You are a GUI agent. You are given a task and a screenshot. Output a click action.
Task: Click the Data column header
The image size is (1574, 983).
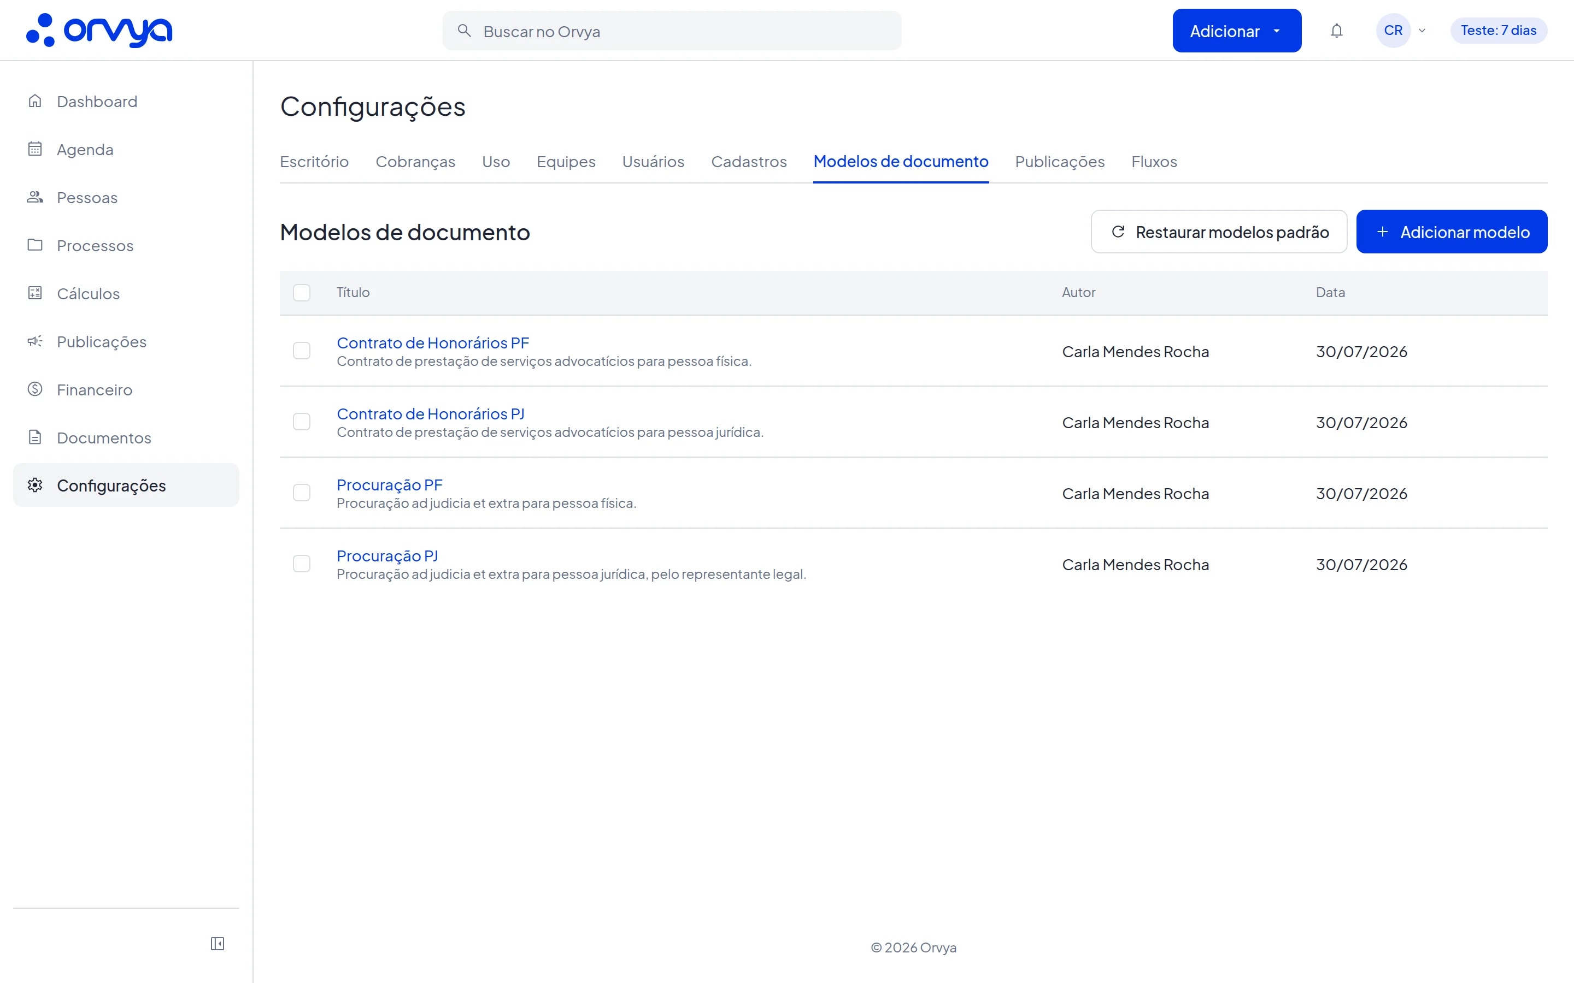(x=1330, y=293)
